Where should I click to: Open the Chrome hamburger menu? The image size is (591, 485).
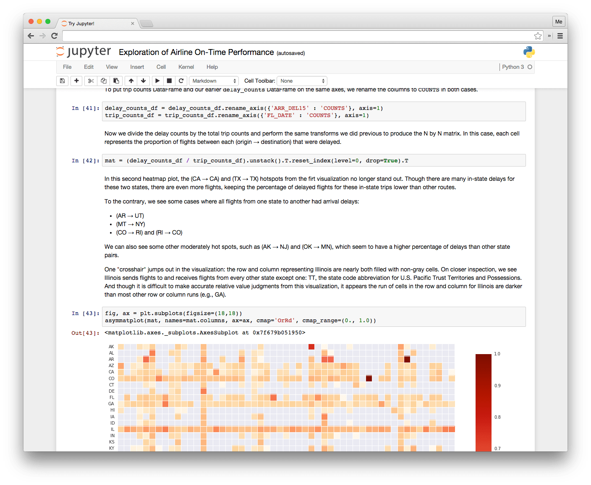pos(560,36)
